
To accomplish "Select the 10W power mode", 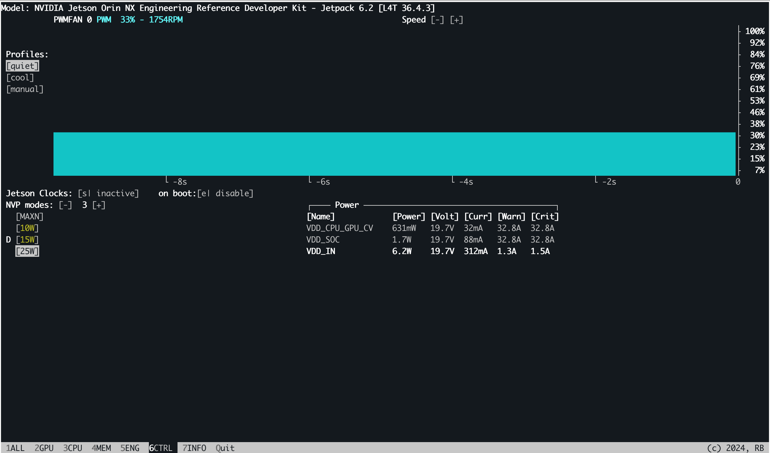I will coord(27,228).
